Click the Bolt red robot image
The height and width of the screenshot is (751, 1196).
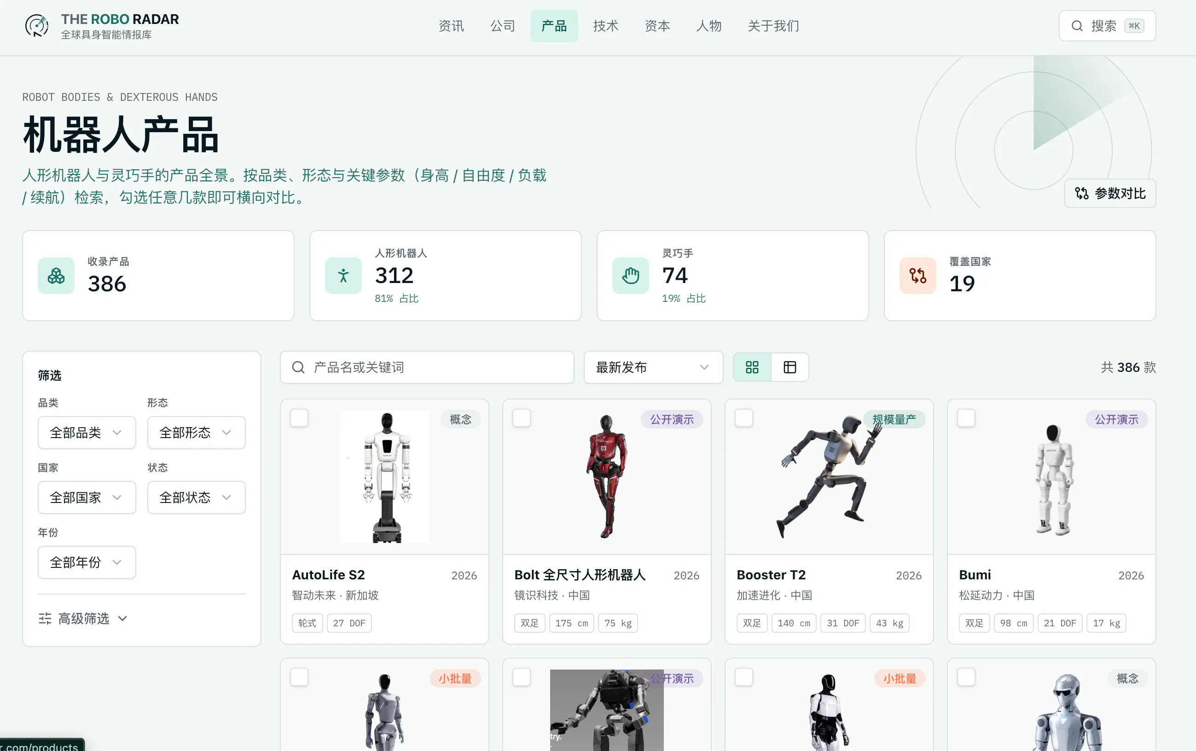coord(606,477)
